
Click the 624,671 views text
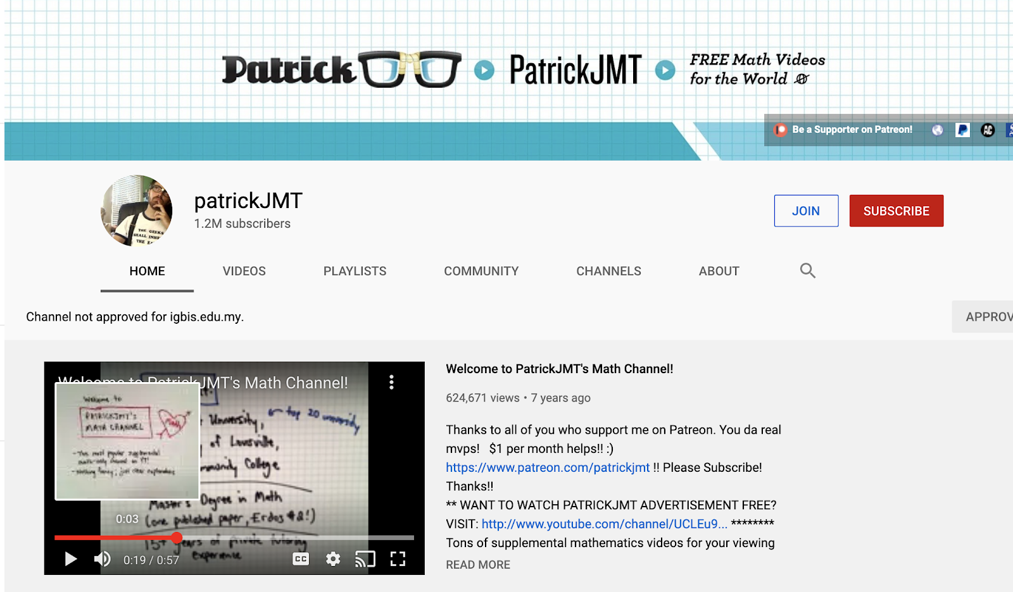point(482,398)
